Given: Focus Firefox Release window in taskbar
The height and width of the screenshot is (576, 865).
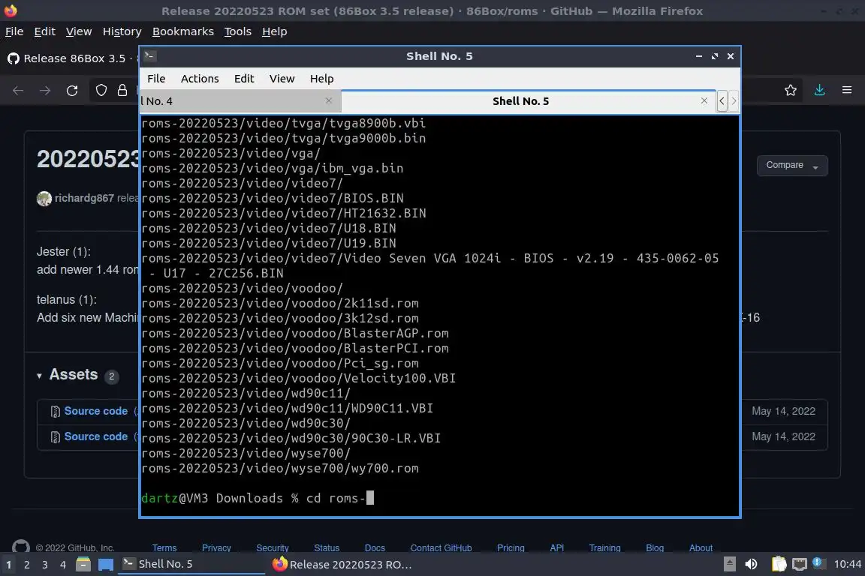Looking at the screenshot, I should tap(342, 564).
